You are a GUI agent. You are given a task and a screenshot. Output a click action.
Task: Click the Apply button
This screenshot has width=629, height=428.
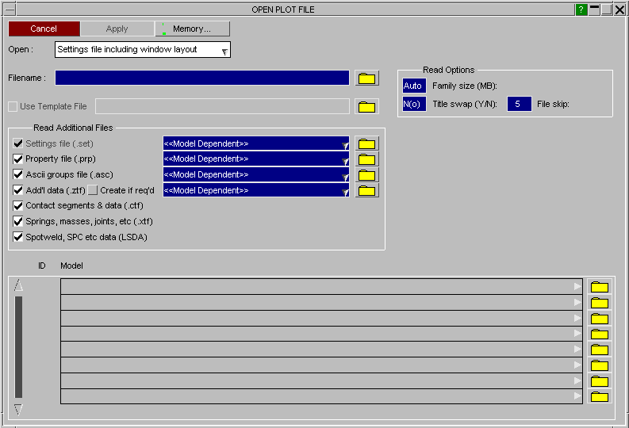click(x=117, y=29)
